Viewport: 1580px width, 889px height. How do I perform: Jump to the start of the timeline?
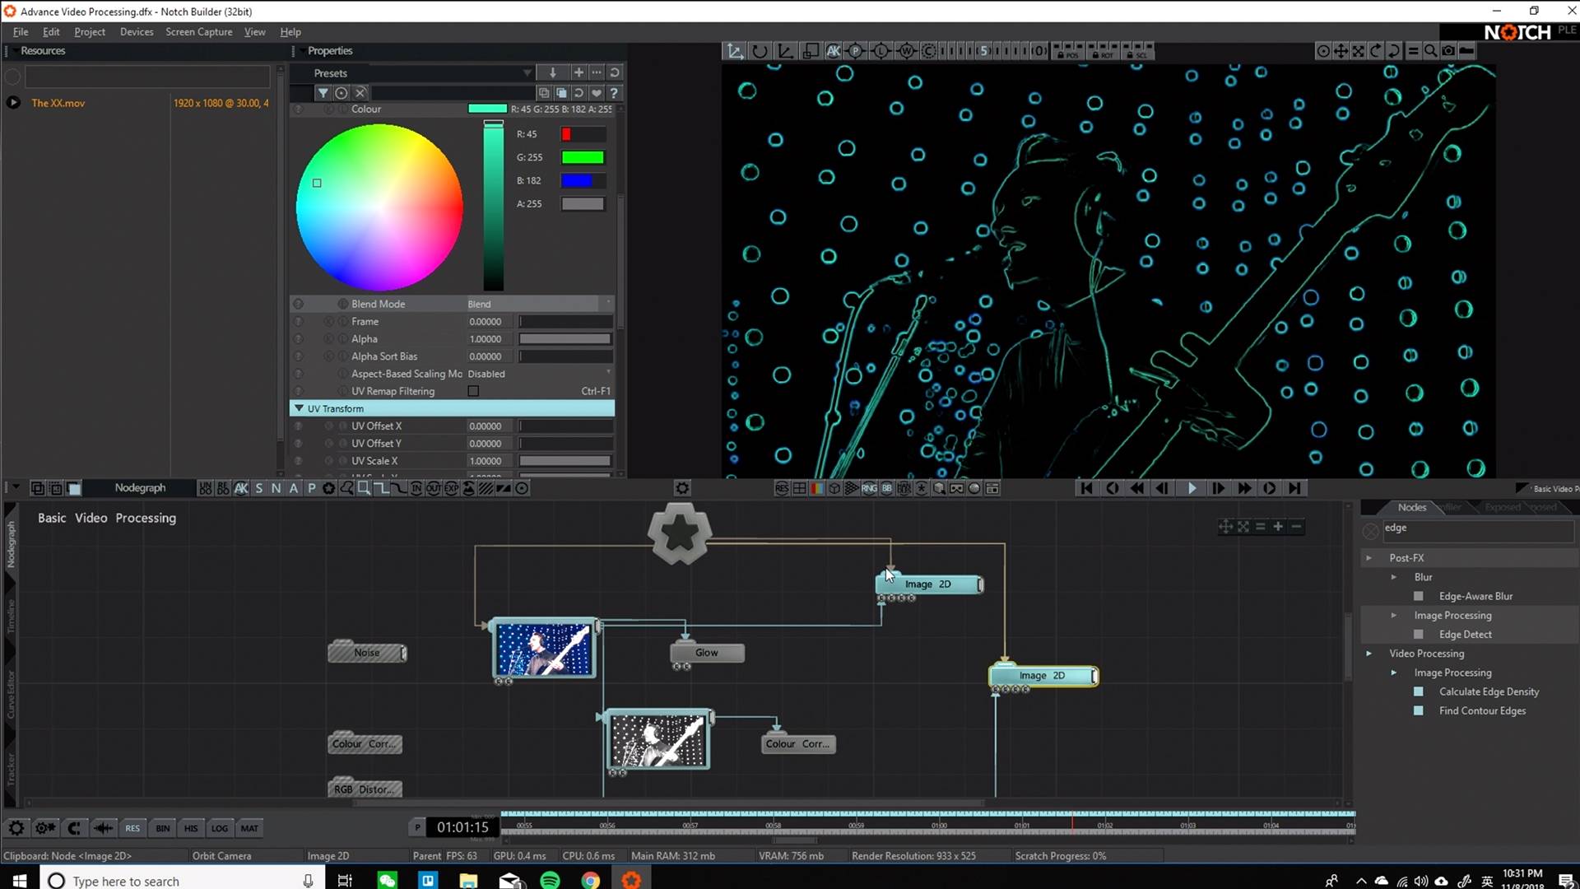click(x=1086, y=488)
